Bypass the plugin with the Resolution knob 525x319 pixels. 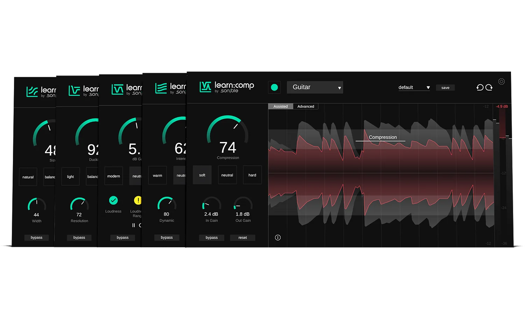79,238
